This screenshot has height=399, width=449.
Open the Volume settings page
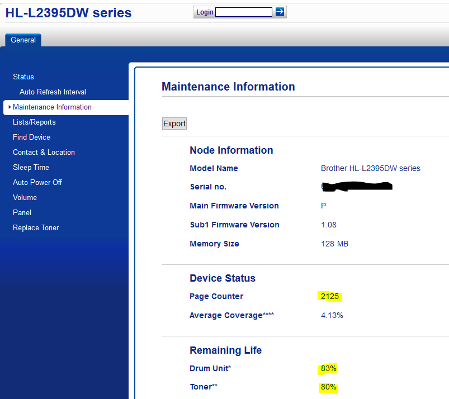pos(25,197)
